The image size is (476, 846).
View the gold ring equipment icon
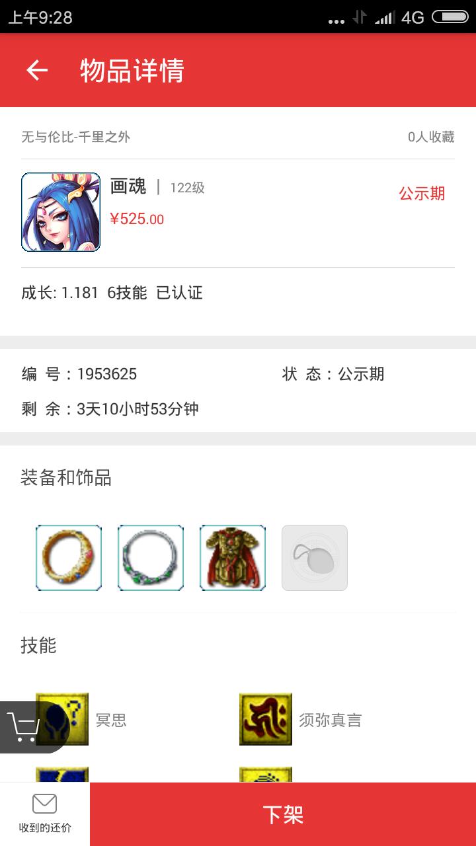click(69, 558)
